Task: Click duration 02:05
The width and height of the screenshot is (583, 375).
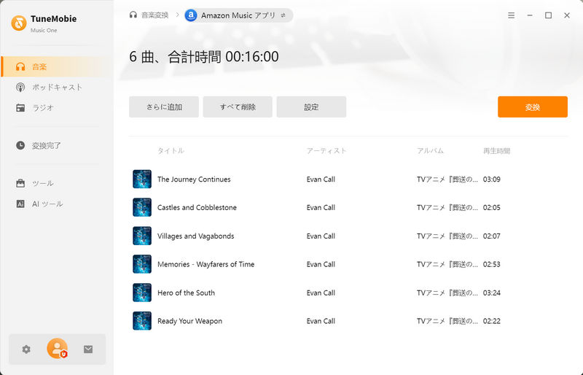Action: click(491, 207)
